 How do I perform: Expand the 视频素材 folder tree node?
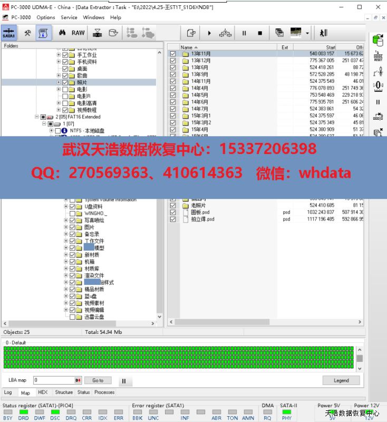66,303
